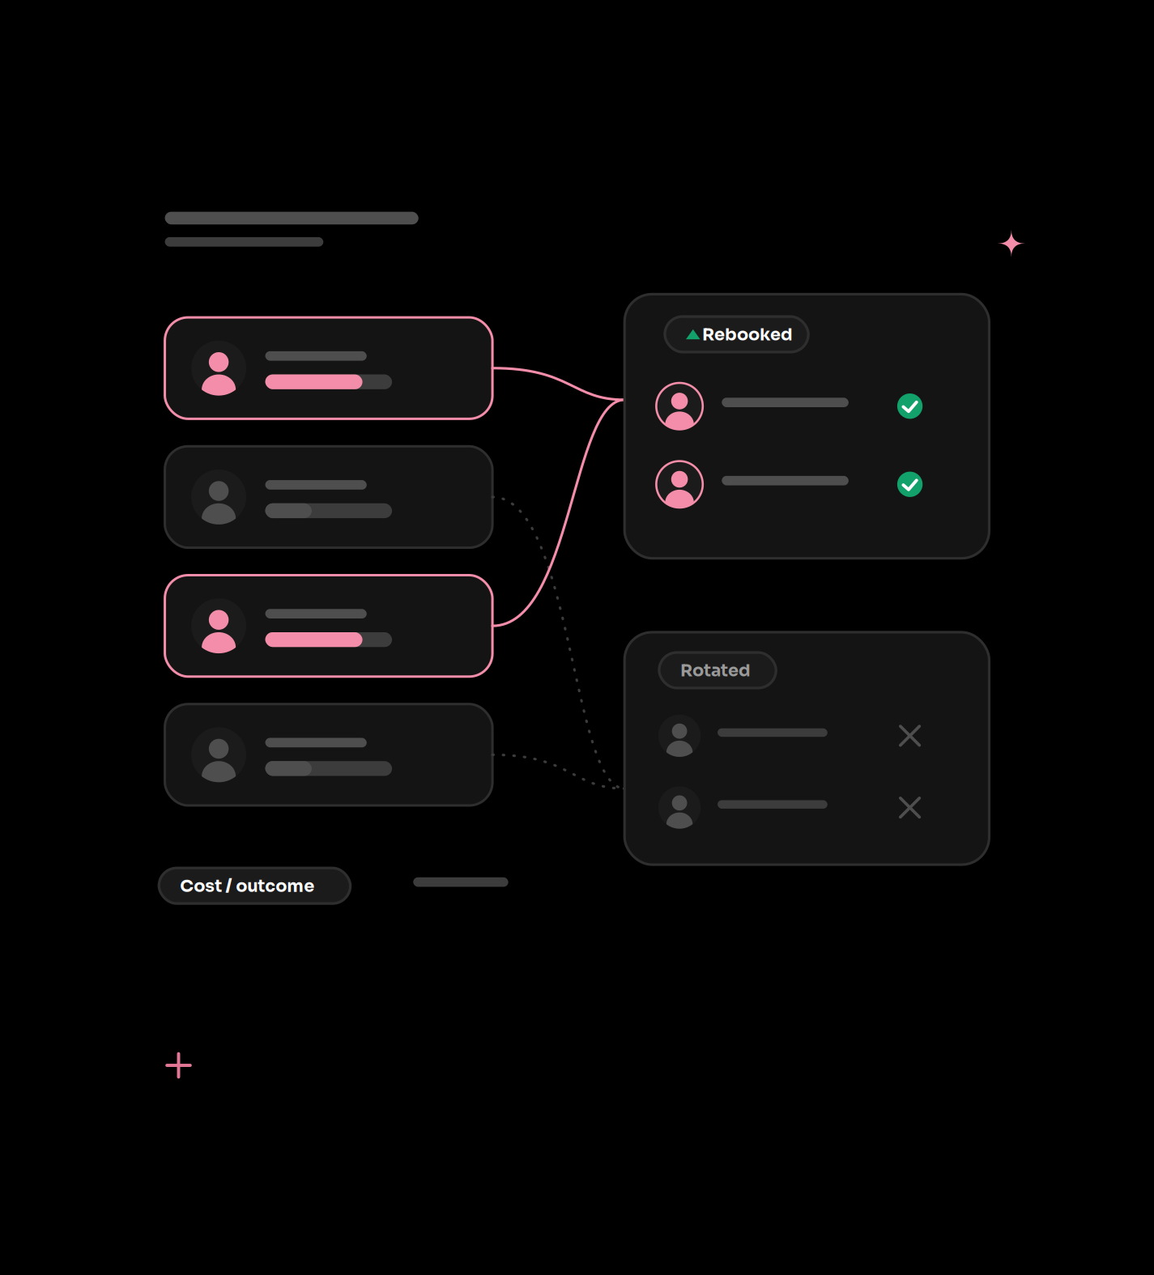Dismiss the first row under Rotated with X
The height and width of the screenshot is (1275, 1154).
[x=910, y=736]
